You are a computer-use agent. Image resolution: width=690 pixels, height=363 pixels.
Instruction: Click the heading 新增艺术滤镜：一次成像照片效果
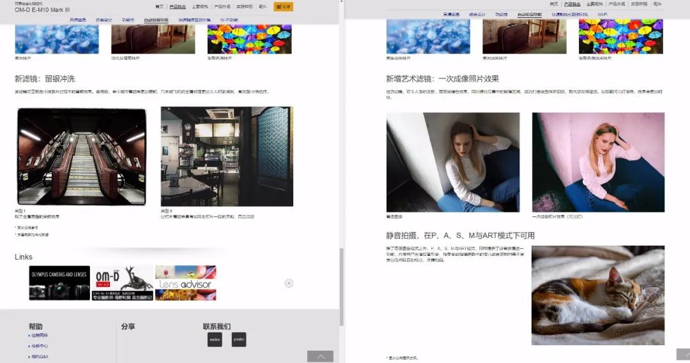coord(443,78)
